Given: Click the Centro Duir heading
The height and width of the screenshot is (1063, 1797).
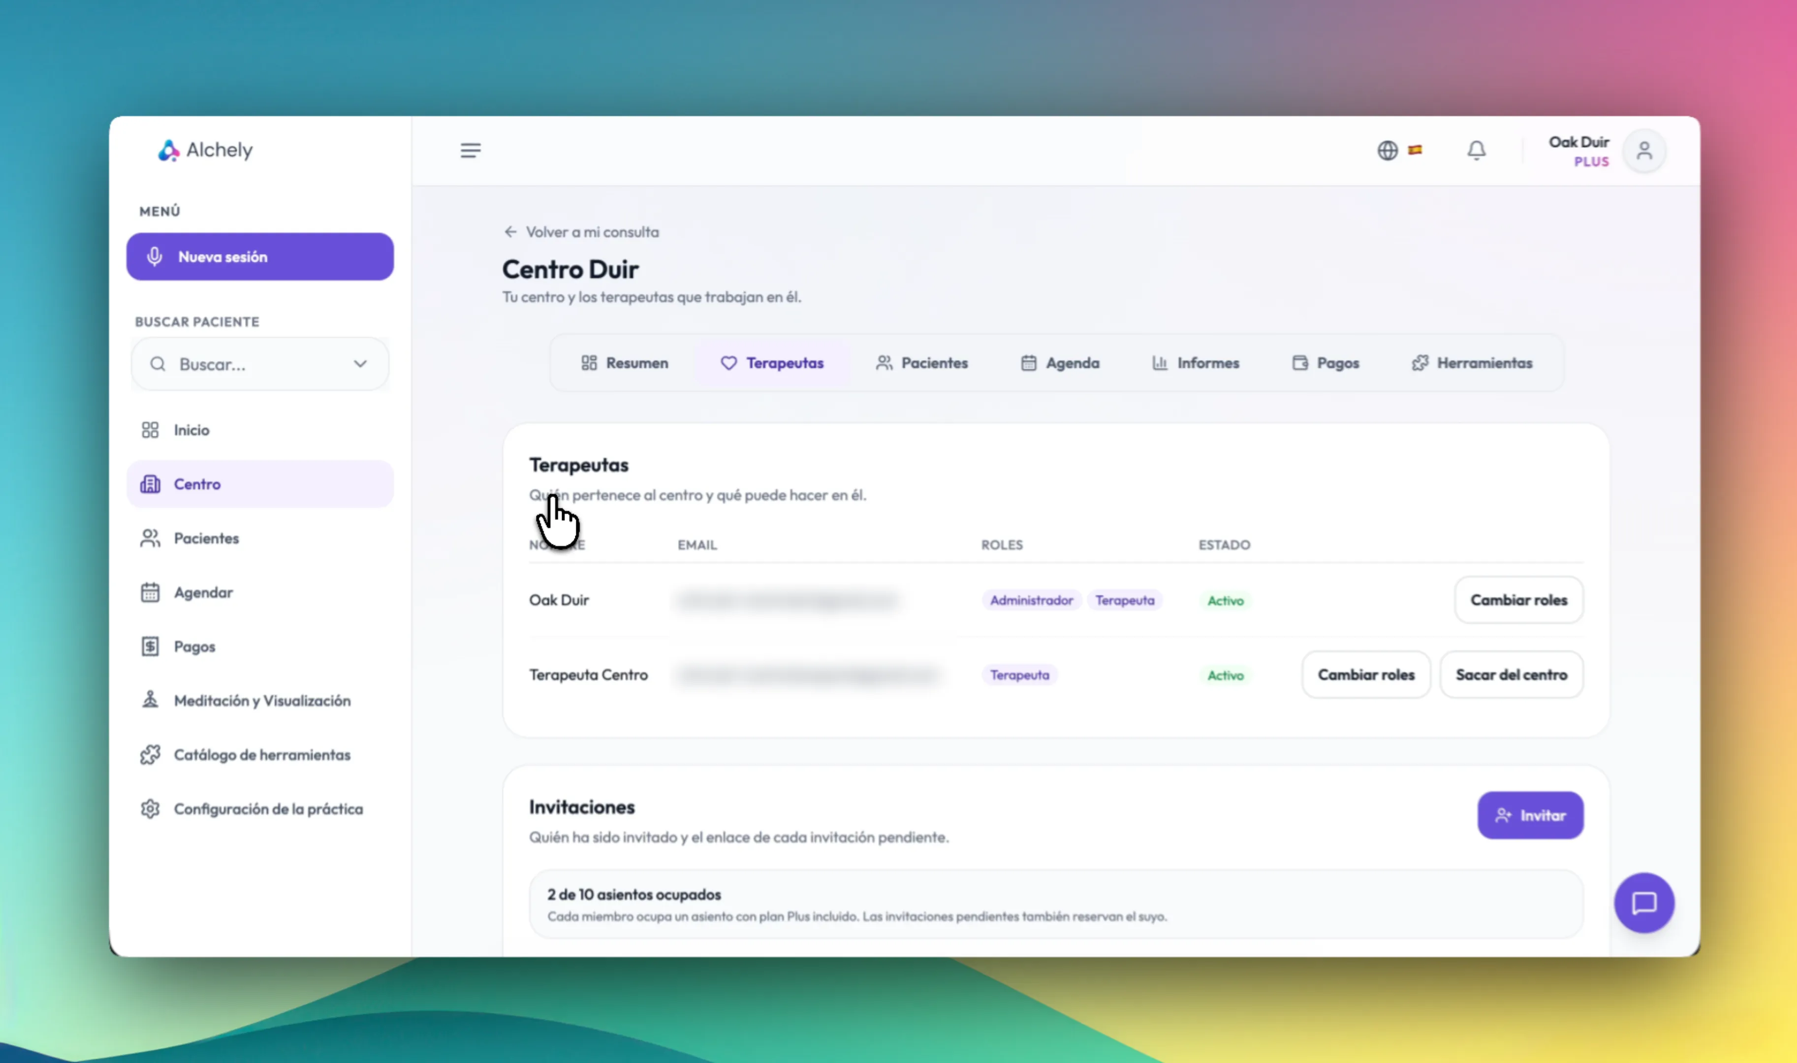Looking at the screenshot, I should [570, 269].
